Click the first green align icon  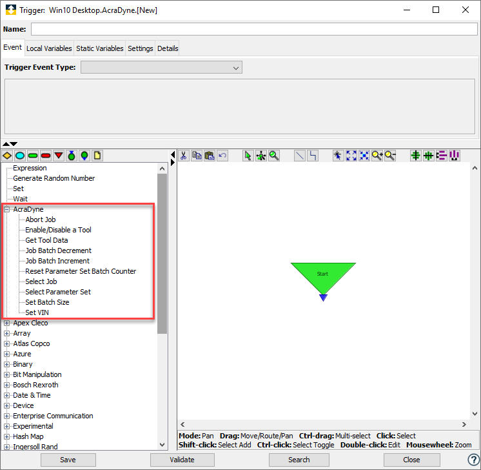tap(416, 156)
